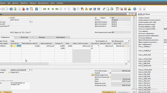167x93 pixels.
Task: Switch to the Логистика tab
Action: 24,37
